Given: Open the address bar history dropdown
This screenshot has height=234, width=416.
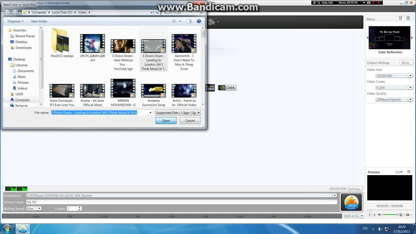Looking at the screenshot, I should coord(151,13).
